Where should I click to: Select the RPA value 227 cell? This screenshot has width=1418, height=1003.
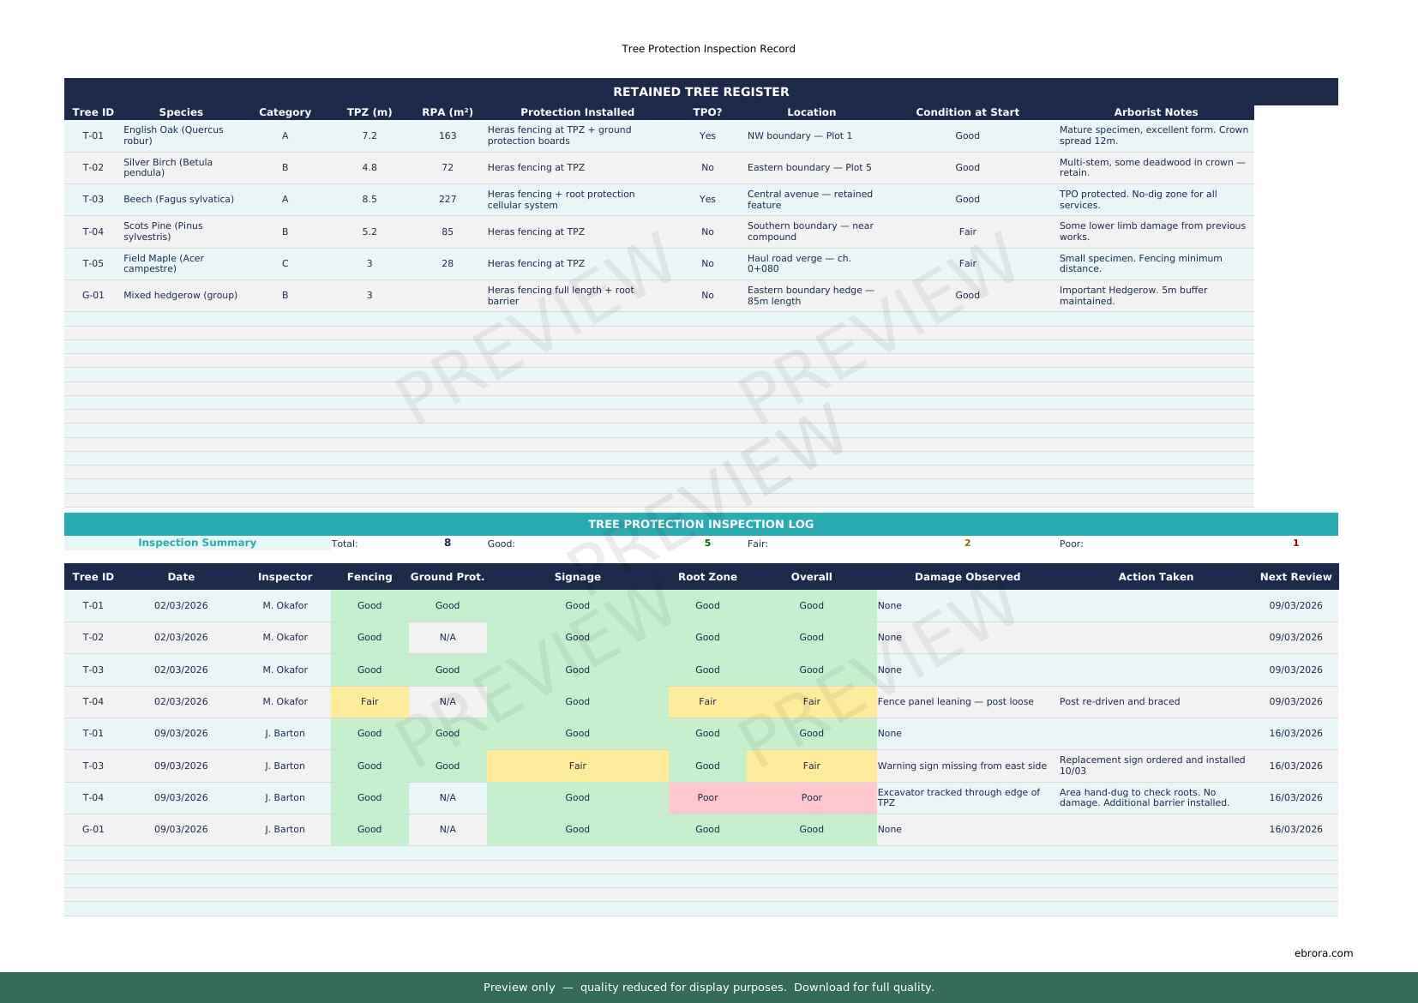pyautogui.click(x=447, y=199)
